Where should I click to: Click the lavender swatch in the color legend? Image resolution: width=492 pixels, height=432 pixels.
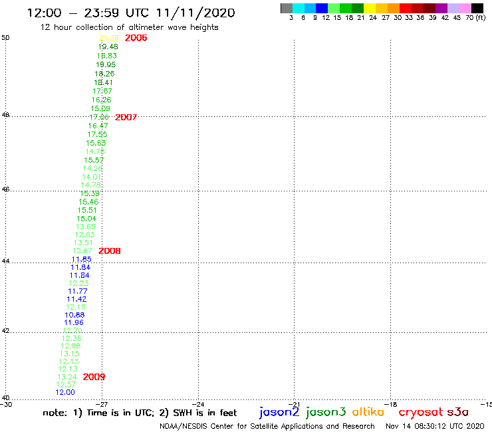(x=453, y=9)
